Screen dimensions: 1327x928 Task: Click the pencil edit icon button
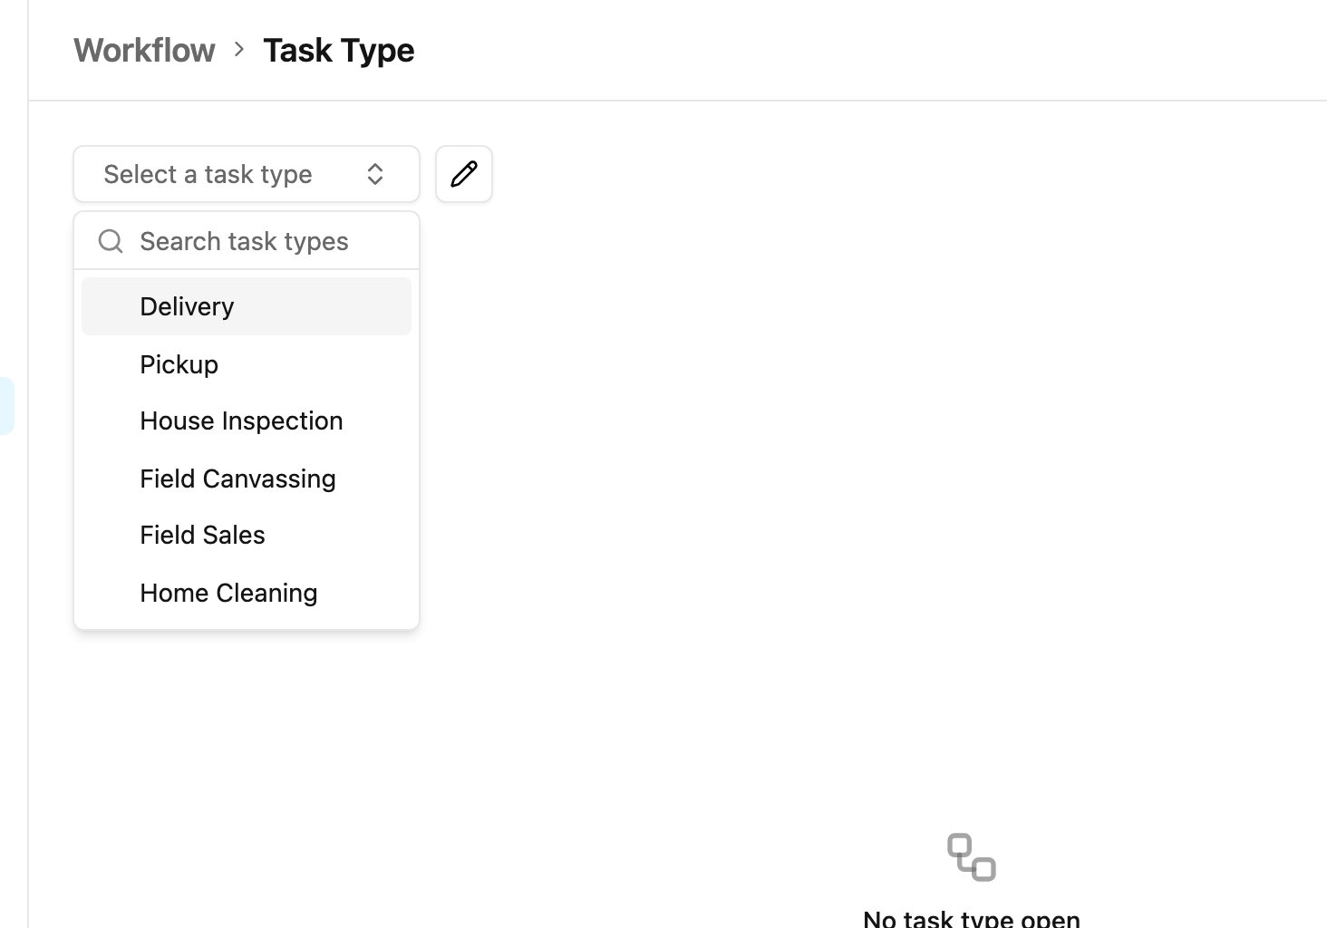click(x=464, y=174)
